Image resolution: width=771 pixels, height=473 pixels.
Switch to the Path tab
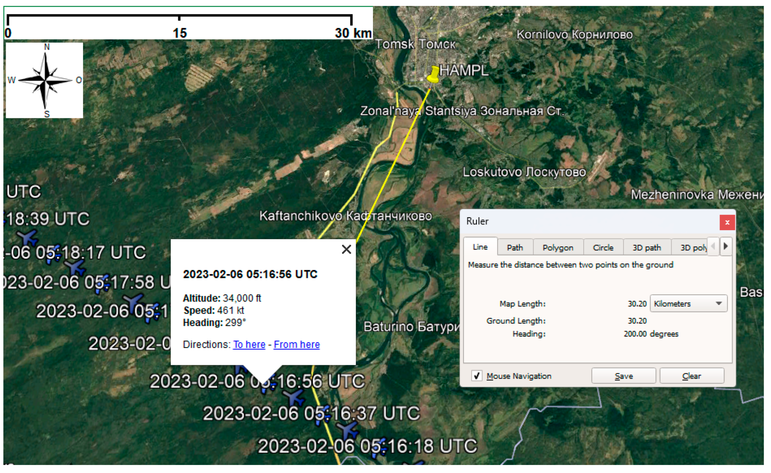click(x=515, y=247)
